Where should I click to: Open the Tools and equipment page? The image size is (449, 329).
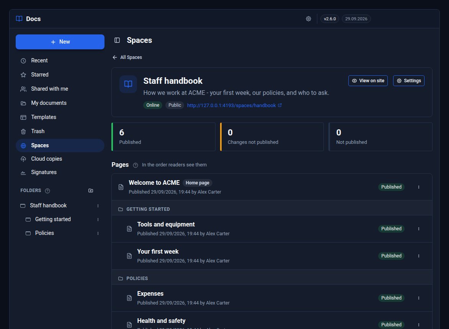pyautogui.click(x=166, y=224)
